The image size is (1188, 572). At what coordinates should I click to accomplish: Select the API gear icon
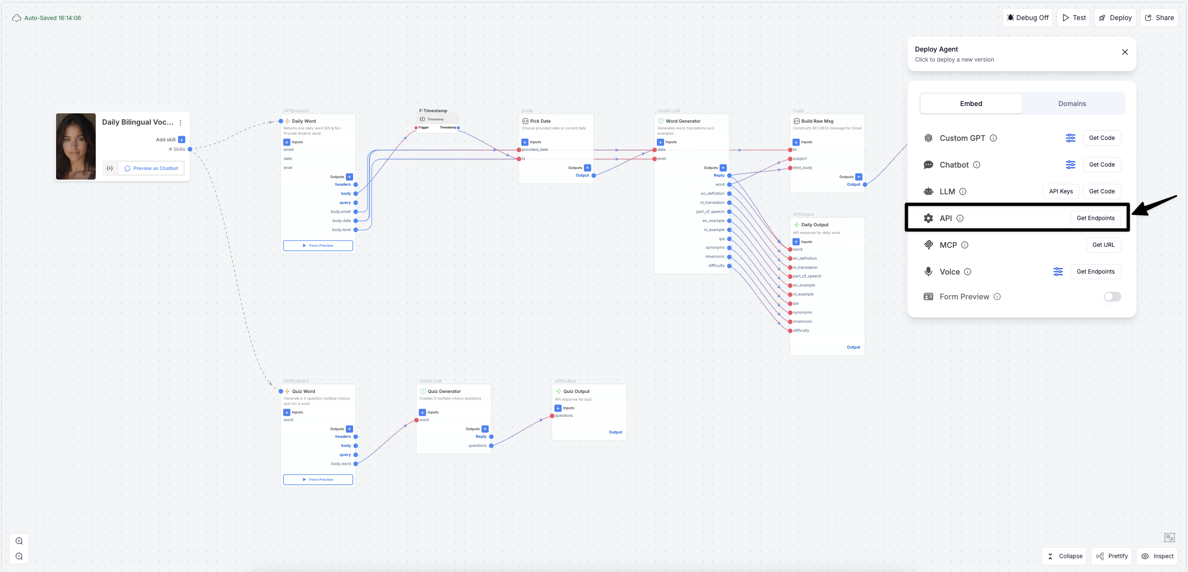coord(928,218)
